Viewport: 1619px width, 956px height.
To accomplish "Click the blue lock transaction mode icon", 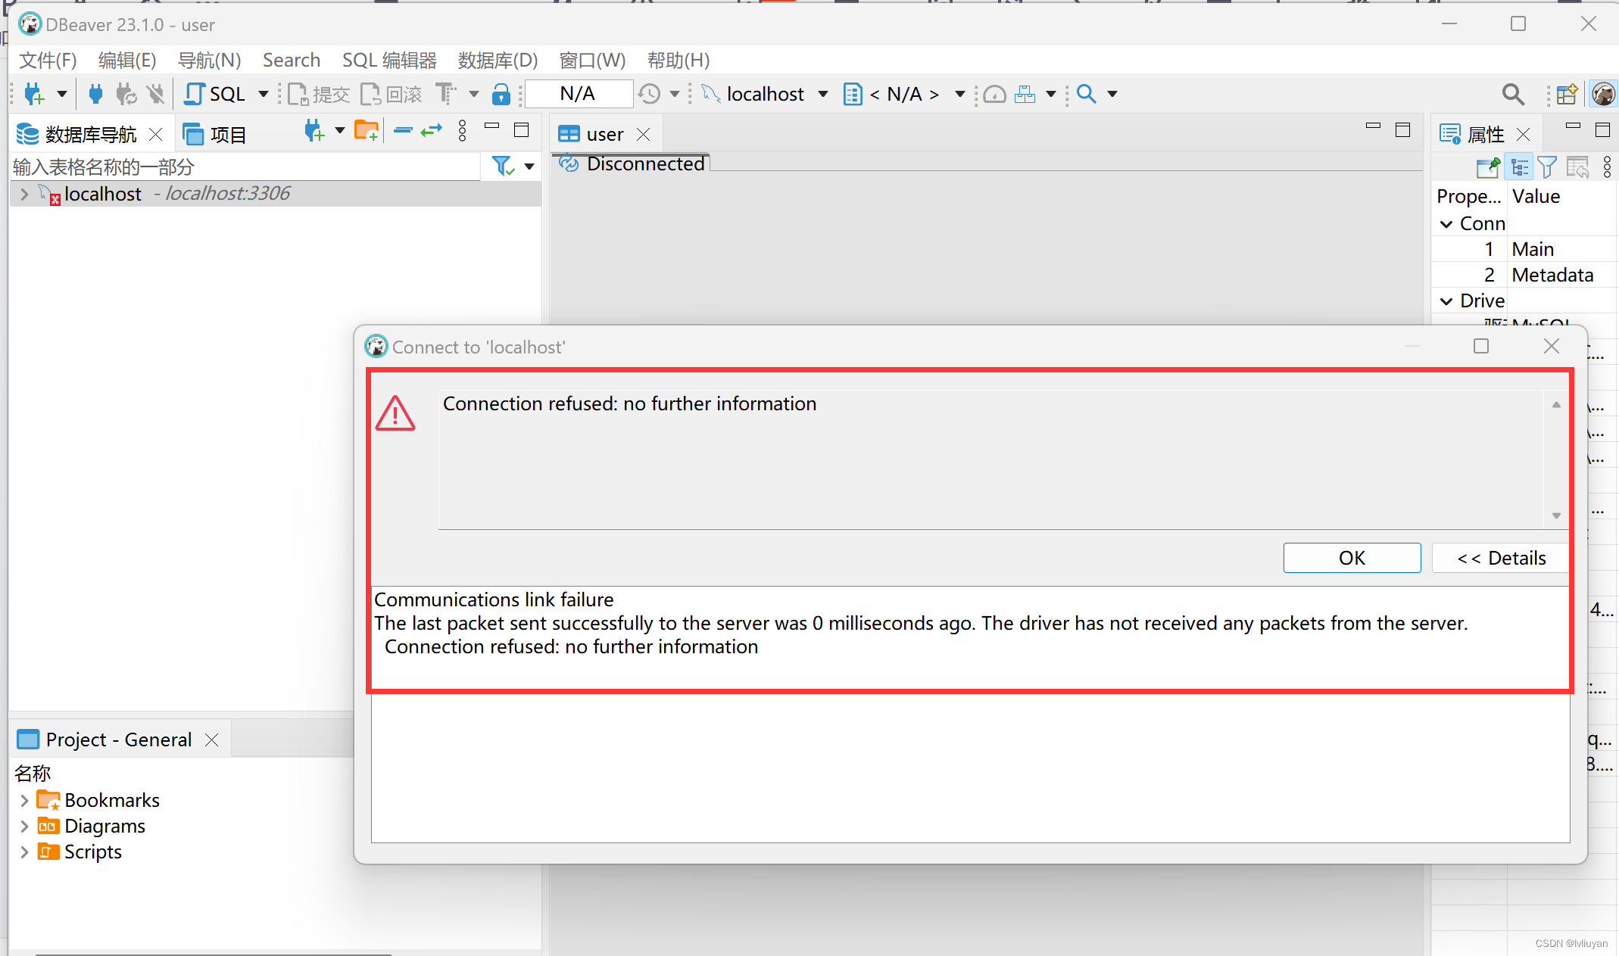I will click(x=501, y=94).
